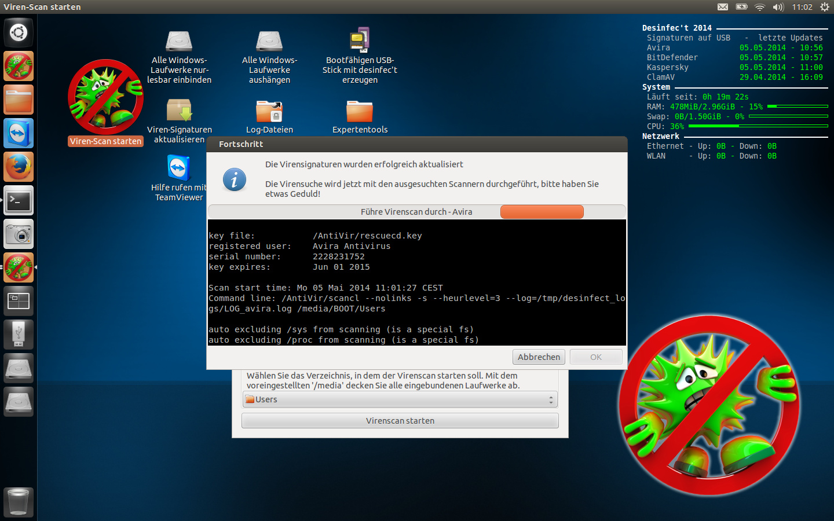Image resolution: width=834 pixels, height=521 pixels.
Task: Select the 'Log-Dateien' folder icon
Action: coord(269,116)
